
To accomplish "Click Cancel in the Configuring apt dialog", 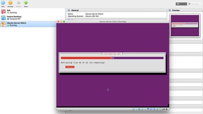I will click(70, 67).
